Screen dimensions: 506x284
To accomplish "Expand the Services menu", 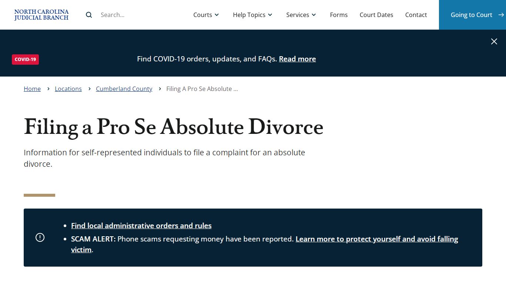I will click(x=302, y=15).
